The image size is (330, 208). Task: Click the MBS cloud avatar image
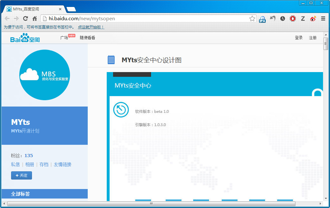[x=45, y=75]
